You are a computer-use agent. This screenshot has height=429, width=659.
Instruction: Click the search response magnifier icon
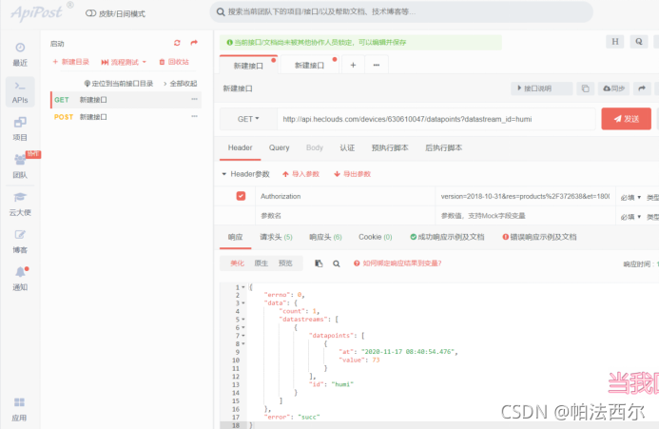pos(337,263)
